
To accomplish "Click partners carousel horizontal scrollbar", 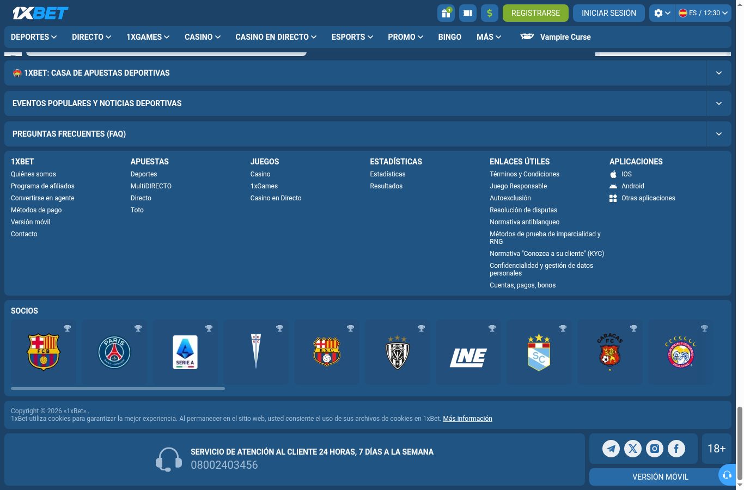I will [x=118, y=388].
